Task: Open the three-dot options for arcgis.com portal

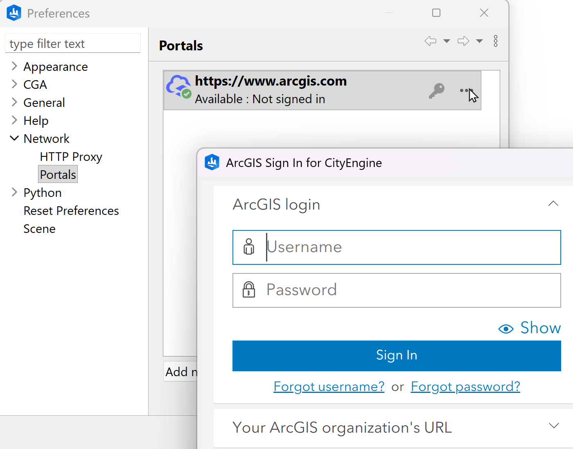Action: pyautogui.click(x=466, y=90)
